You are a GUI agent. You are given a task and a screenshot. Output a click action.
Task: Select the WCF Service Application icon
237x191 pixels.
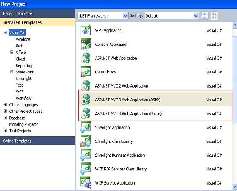coord(86,182)
